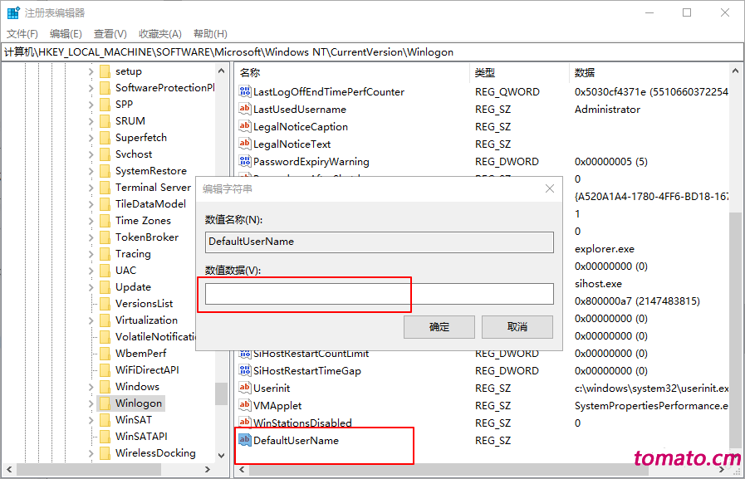Click the value list scroll-left arrow
Viewport: 745px width, 479px height.
coord(242,470)
